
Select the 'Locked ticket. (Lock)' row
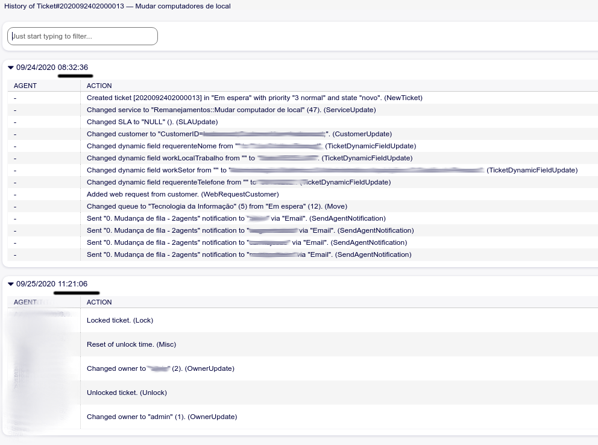tap(120, 320)
